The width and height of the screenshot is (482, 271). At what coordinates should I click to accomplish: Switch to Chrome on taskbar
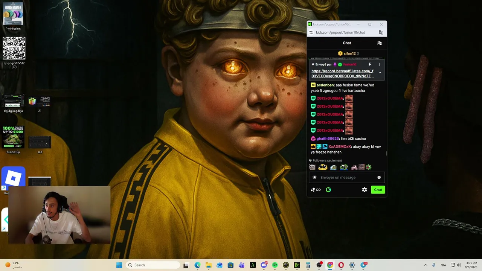tap(330, 265)
